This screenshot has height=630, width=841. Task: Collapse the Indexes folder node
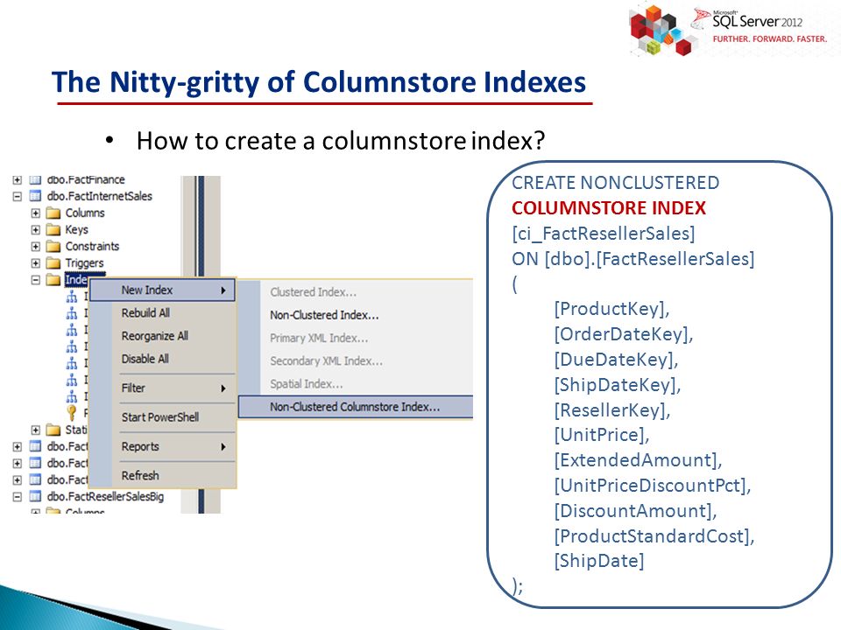(x=35, y=280)
